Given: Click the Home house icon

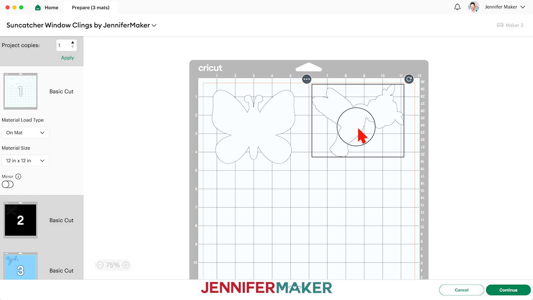Looking at the screenshot, I should click(x=38, y=8).
